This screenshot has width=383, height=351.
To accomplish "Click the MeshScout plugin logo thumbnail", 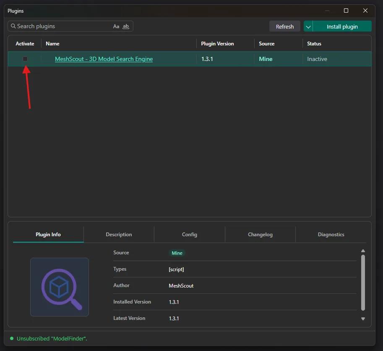I will tap(59, 287).
